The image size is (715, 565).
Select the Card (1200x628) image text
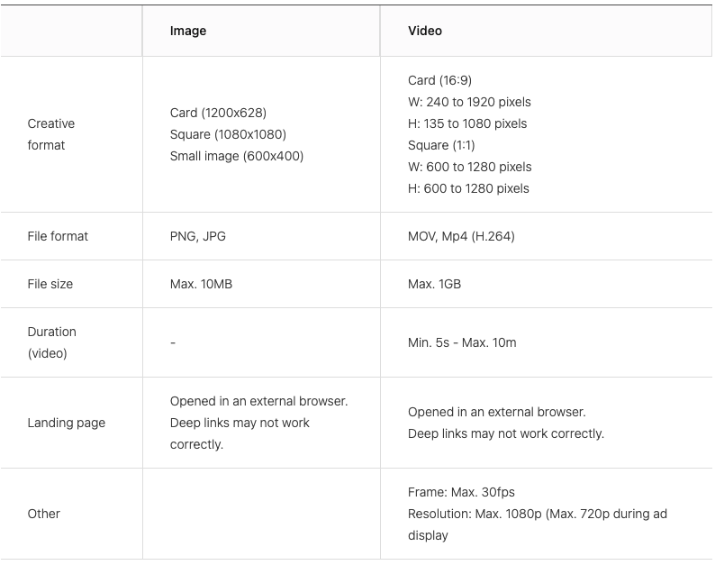tap(218, 113)
